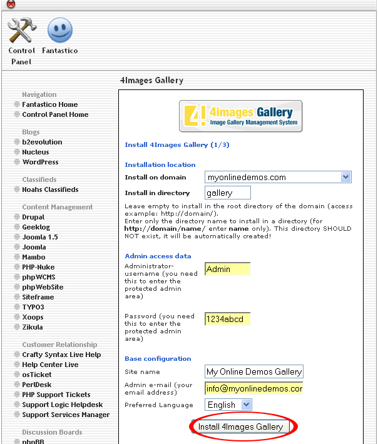Click the Install in directory field
The height and width of the screenshot is (444, 378).
click(228, 193)
